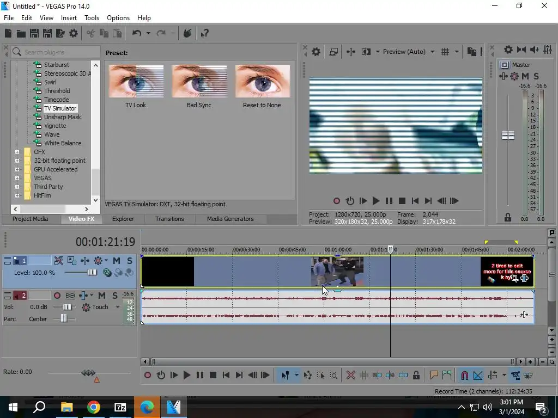Image resolution: width=558 pixels, height=418 pixels.
Task: Stop playback in timeline transport bar
Action: click(x=213, y=375)
